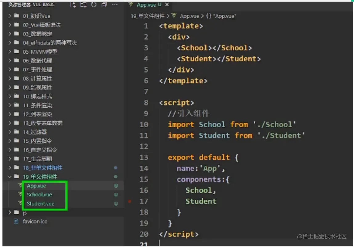
Task: Click the folder icon of 01_初识Vue
Action: (17, 16)
